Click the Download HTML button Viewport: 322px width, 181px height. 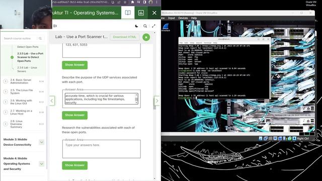coord(124,37)
